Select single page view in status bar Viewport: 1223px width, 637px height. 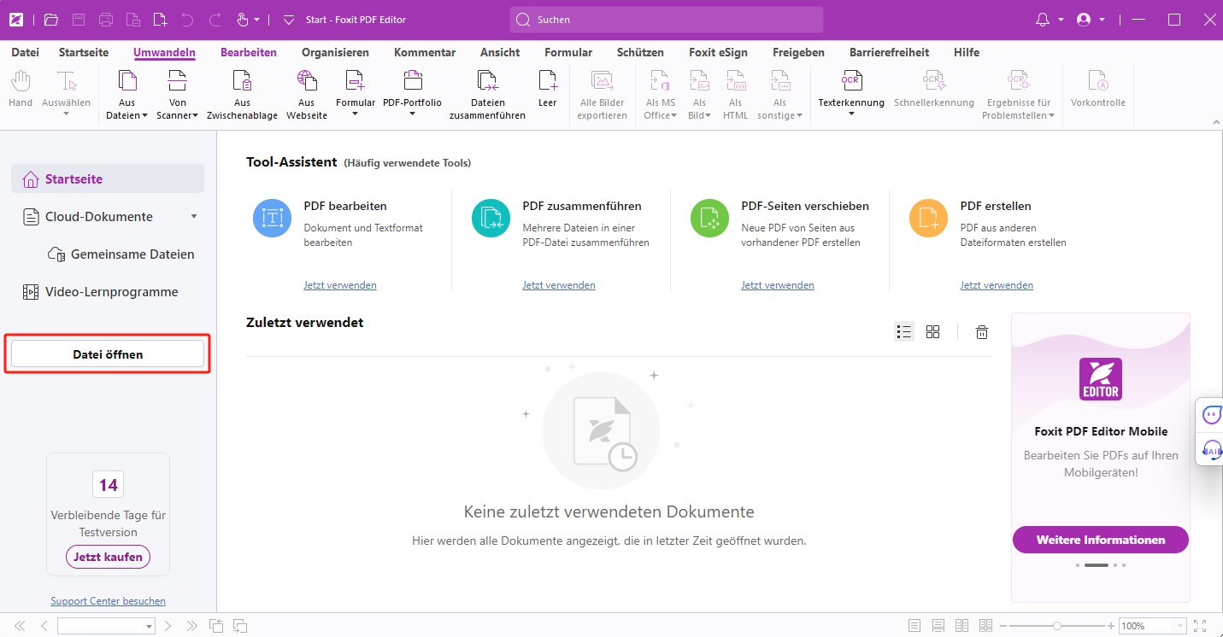click(914, 626)
